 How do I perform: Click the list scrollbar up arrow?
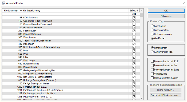[142, 10]
